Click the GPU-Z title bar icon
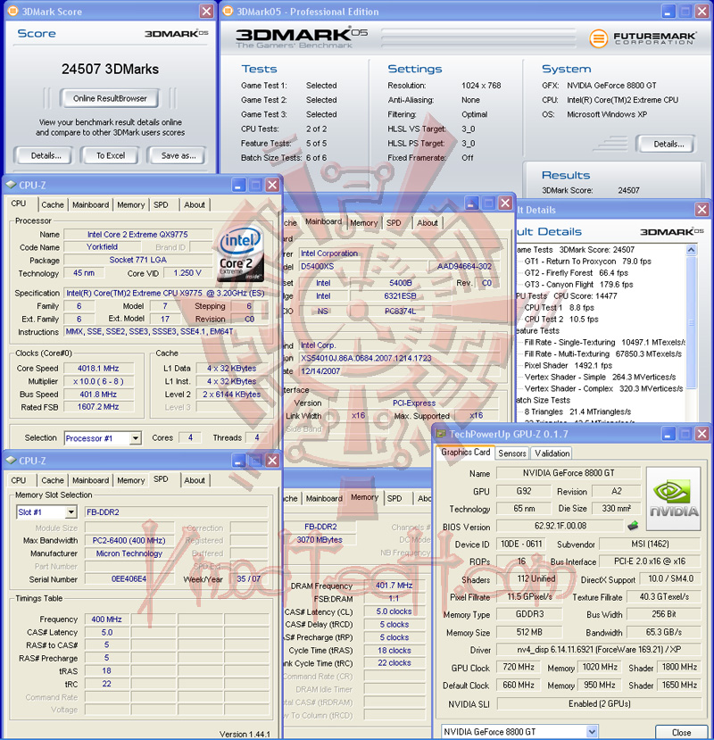714x740 pixels. click(441, 434)
